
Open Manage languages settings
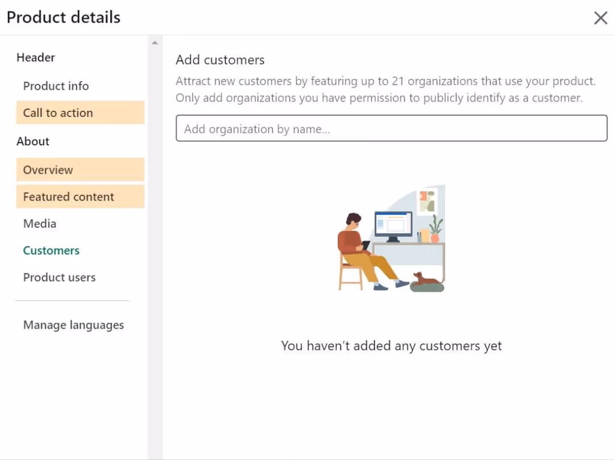(x=73, y=324)
